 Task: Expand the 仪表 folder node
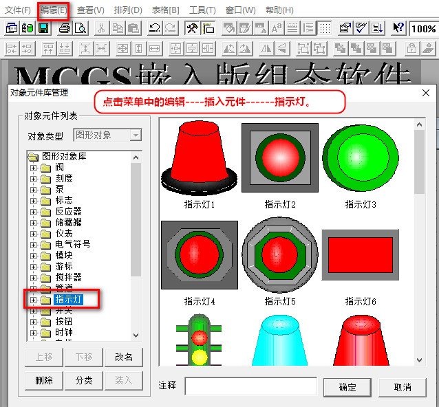pos(33,234)
